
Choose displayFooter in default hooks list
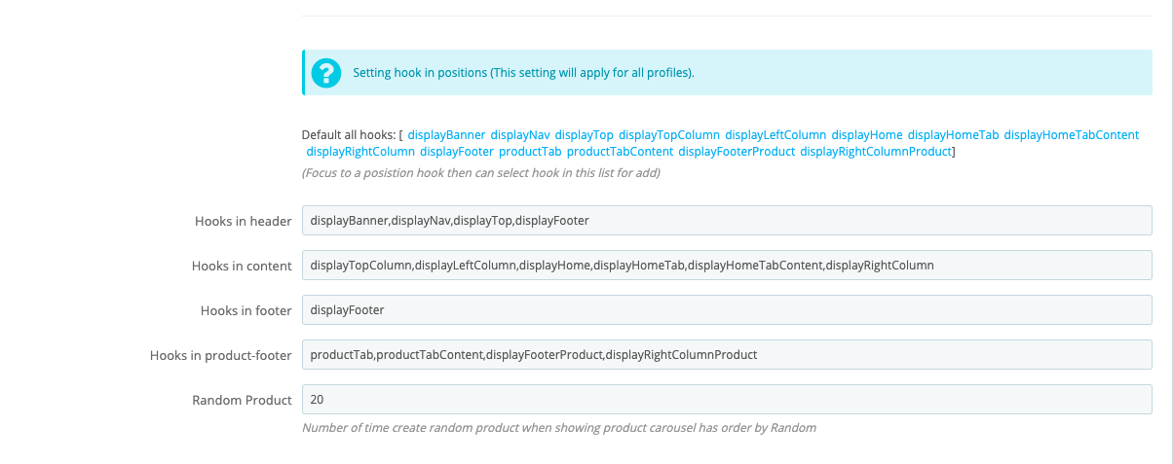tap(457, 152)
